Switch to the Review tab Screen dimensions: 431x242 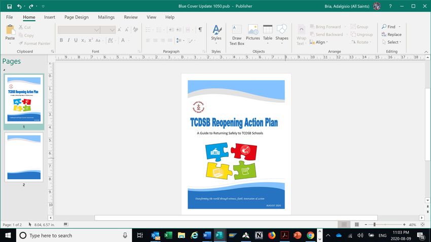point(130,17)
